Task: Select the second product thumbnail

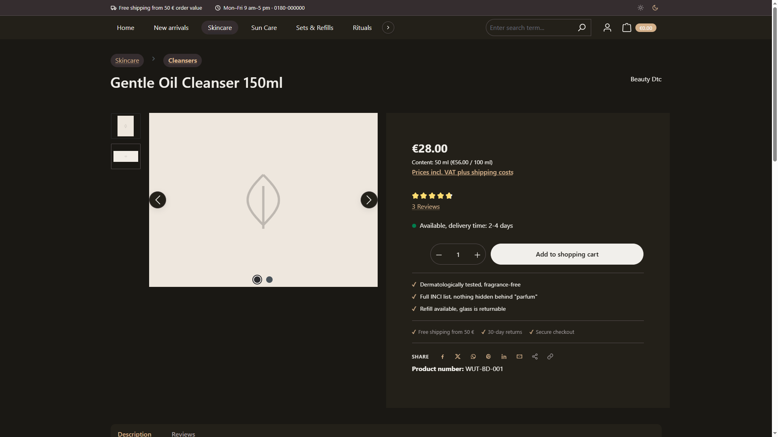Action: [x=126, y=156]
